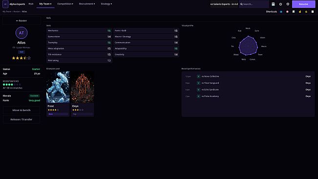
Task: Open the first yellow shortcut icon
Action: point(300,12)
